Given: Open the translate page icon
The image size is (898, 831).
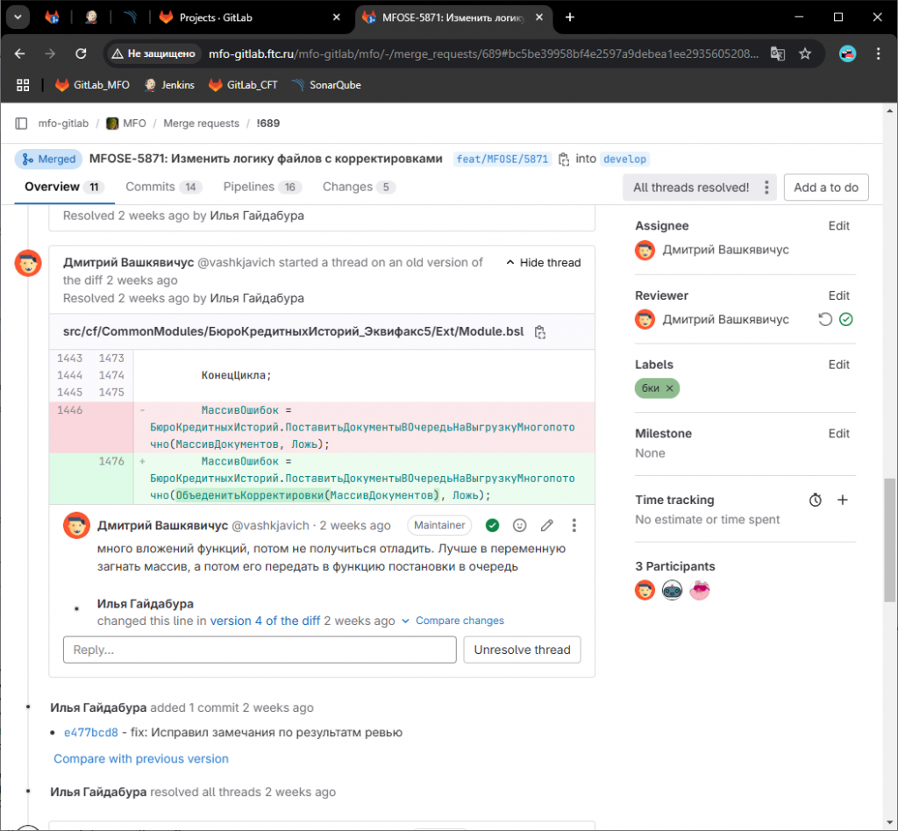Looking at the screenshot, I should pyautogui.click(x=777, y=53).
